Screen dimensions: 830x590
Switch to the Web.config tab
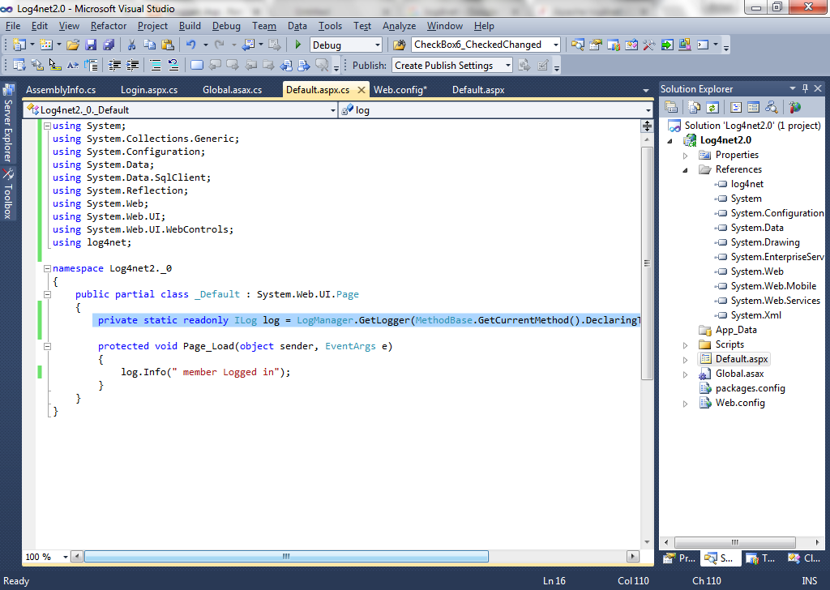[400, 90]
